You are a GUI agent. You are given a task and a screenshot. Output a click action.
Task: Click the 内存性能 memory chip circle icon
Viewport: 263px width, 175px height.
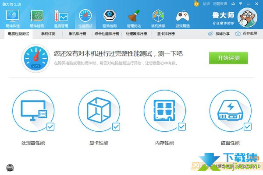tap(165, 111)
